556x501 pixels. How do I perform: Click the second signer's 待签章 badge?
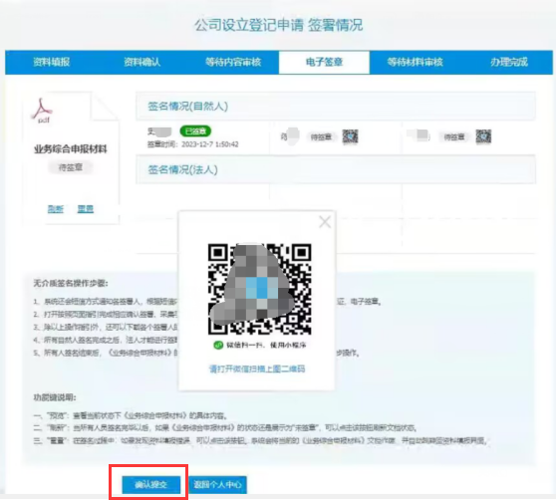point(321,136)
